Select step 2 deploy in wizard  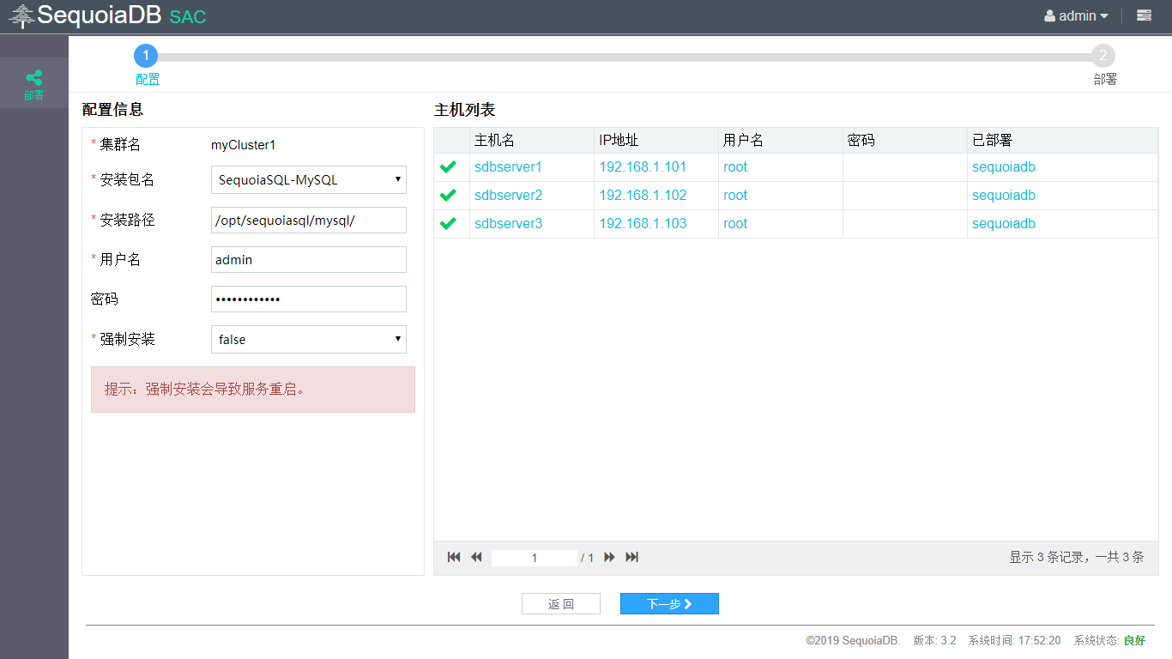pos(1103,57)
